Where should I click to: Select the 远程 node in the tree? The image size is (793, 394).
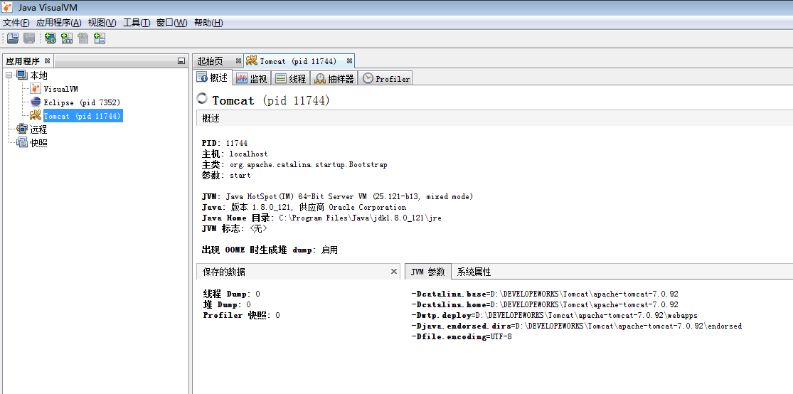tap(38, 130)
